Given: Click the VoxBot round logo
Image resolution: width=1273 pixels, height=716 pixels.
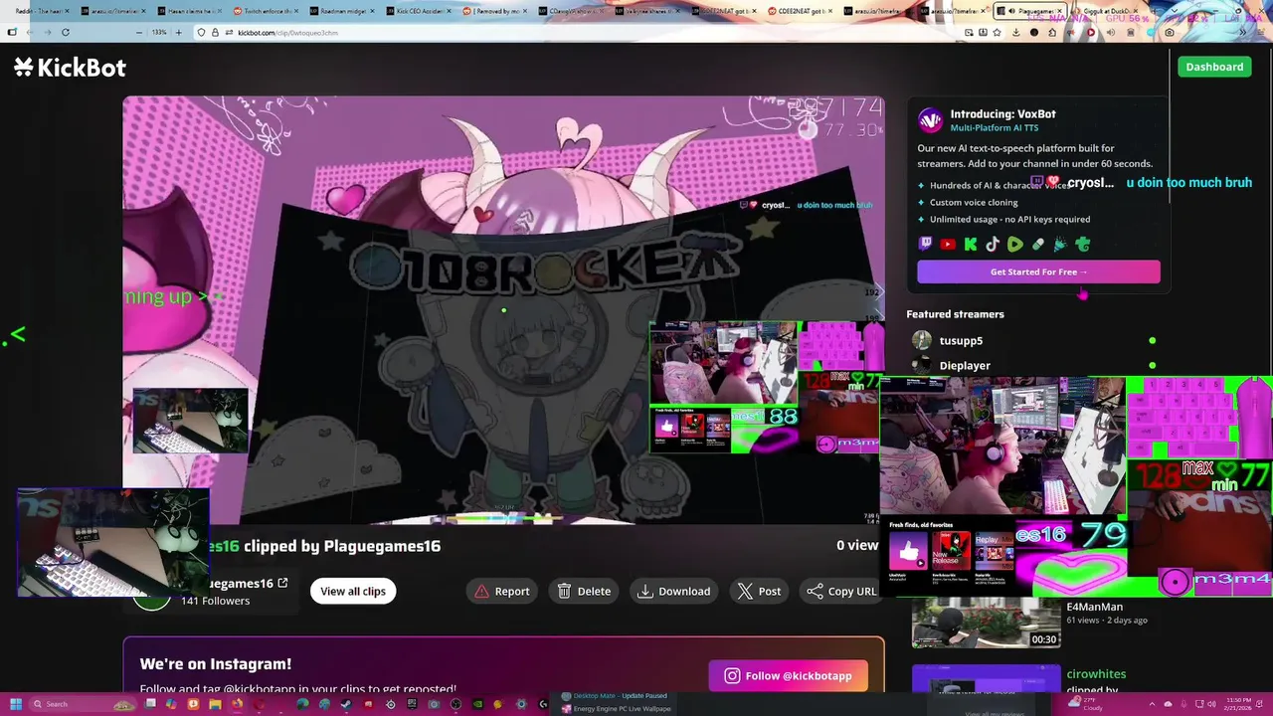Looking at the screenshot, I should coord(930,120).
